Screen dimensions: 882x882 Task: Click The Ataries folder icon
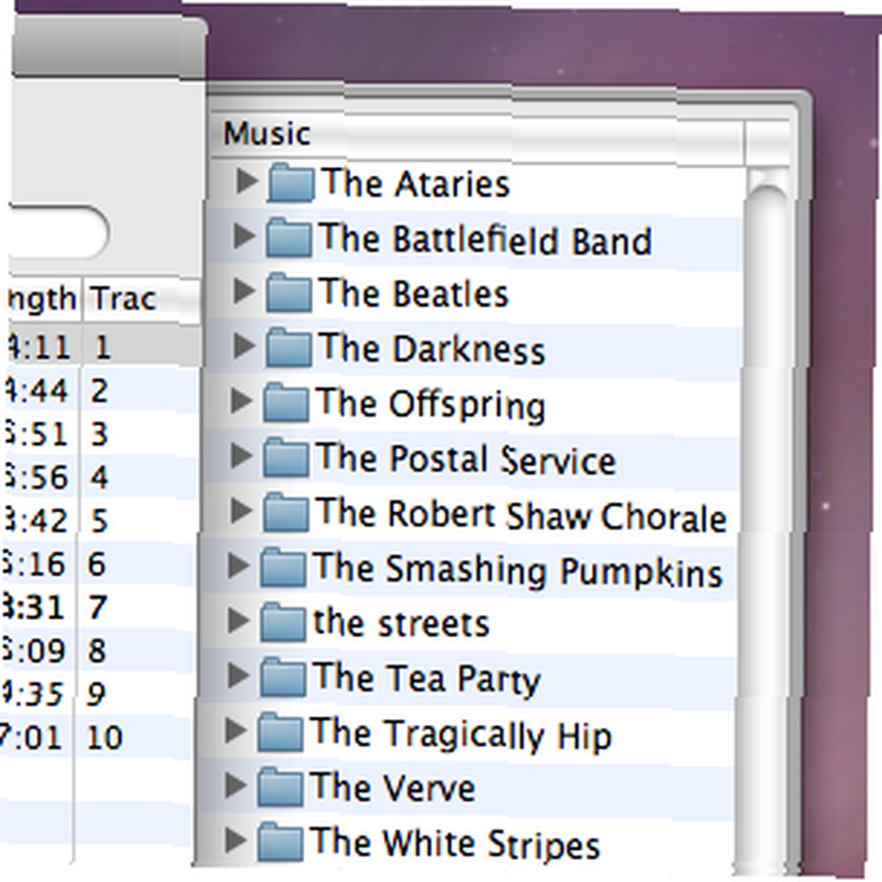290,183
